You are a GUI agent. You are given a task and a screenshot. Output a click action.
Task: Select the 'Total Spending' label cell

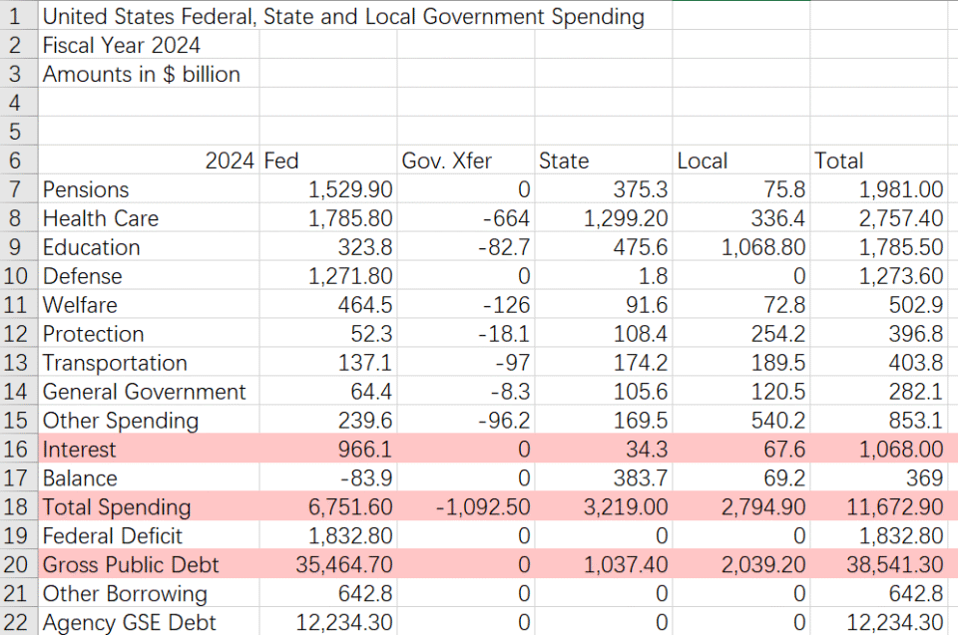tap(149, 506)
